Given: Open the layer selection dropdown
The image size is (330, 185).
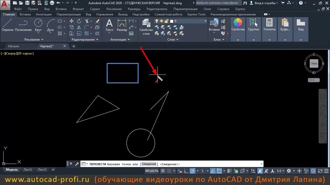Looking at the screenshot, I should 205,21.
